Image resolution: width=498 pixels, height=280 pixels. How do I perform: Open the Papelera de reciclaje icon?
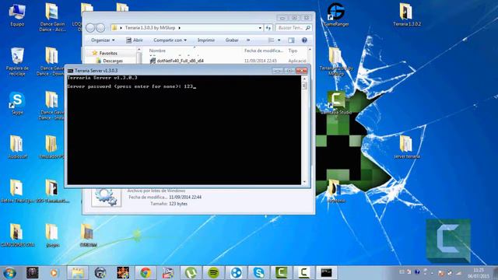click(17, 61)
